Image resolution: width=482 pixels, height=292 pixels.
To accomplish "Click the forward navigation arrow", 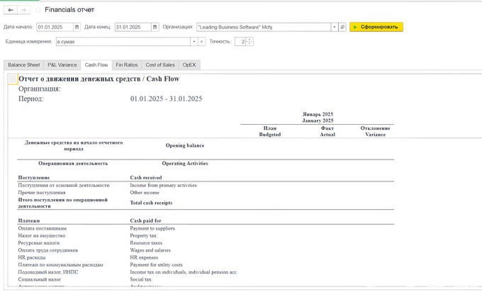I will (23, 10).
